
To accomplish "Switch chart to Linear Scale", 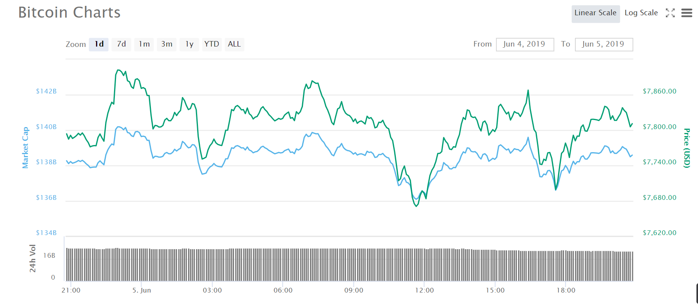I will [x=595, y=13].
